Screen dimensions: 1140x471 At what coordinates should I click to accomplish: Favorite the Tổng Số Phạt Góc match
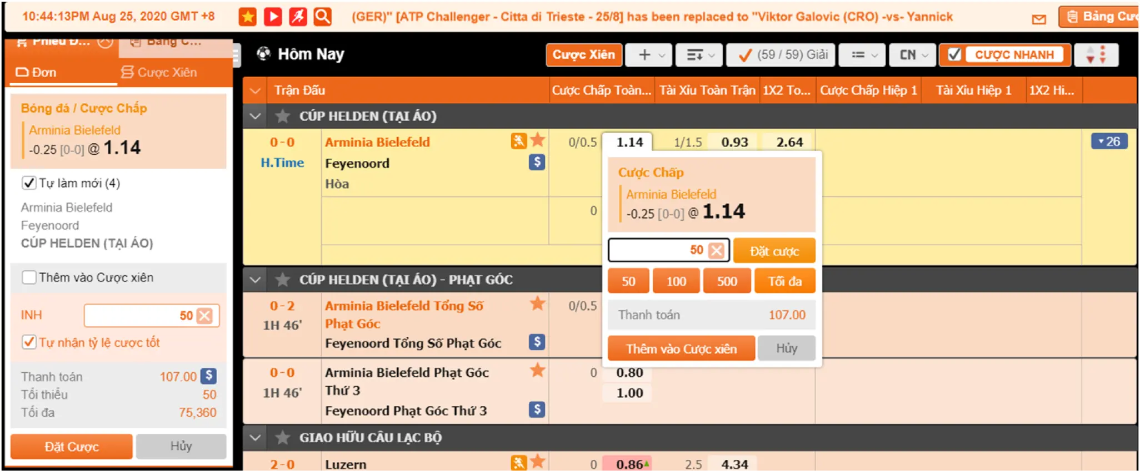(x=538, y=303)
